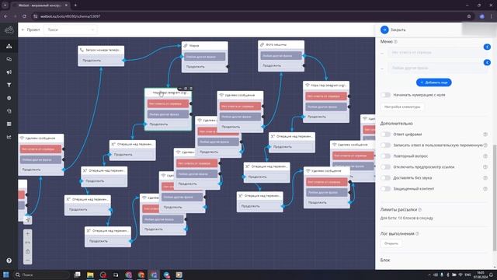Click help icon next to Лог выполнения
The height and width of the screenshot is (280, 497).
(x=417, y=233)
